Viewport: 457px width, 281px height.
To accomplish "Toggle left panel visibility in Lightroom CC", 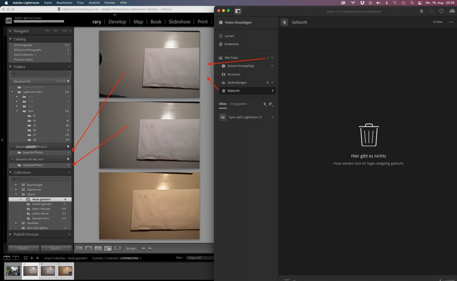I will click(238, 11).
